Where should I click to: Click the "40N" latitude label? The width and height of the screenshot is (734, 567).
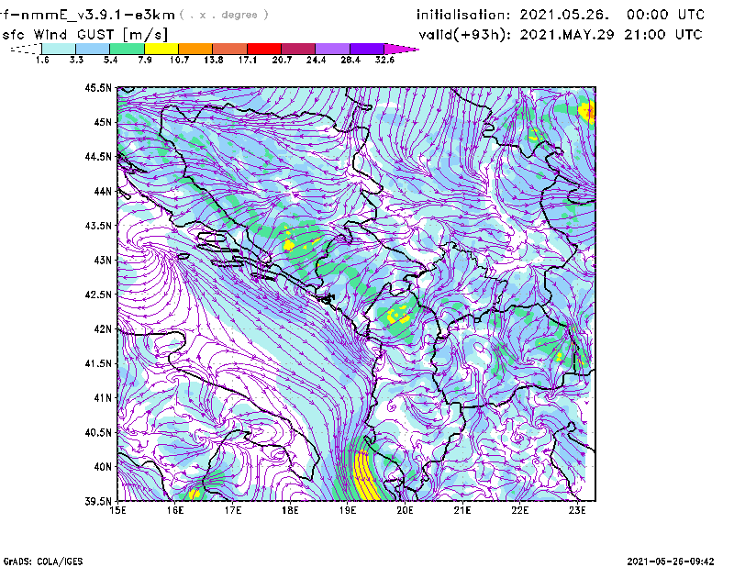point(103,467)
